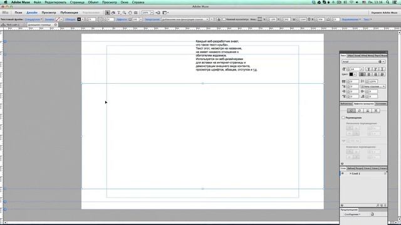Click new layer icon in Layers panel

coord(382,206)
